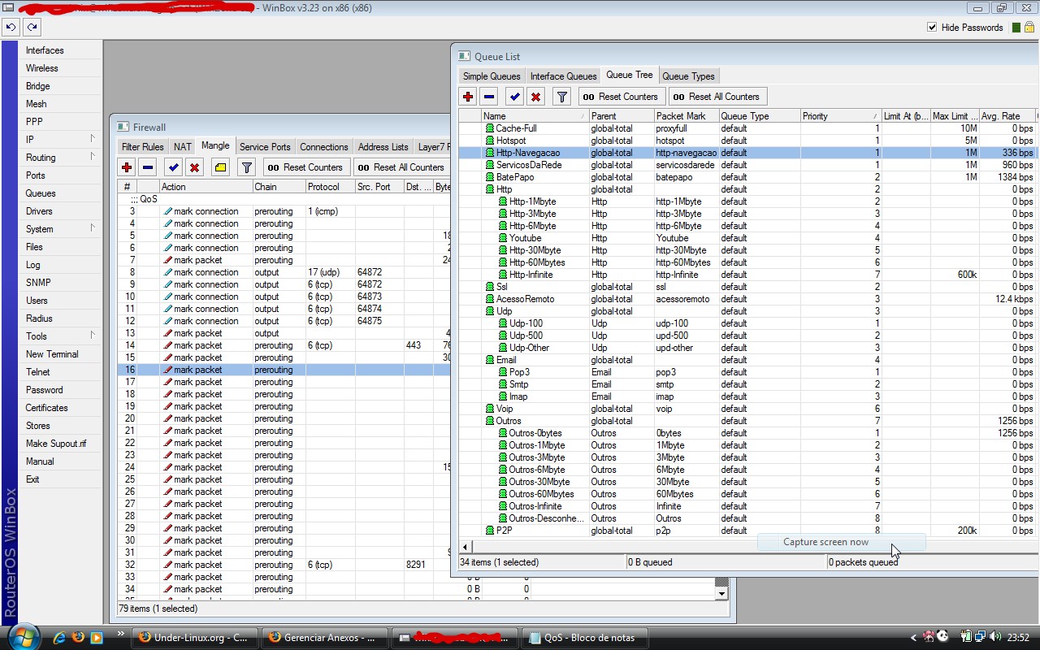
Task: Click the filter funnel icon in Queue List
Action: click(561, 97)
